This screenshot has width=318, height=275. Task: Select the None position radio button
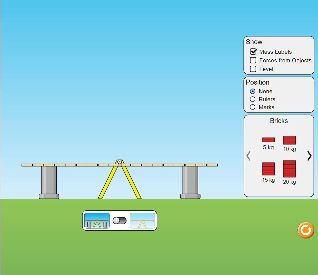click(x=253, y=91)
